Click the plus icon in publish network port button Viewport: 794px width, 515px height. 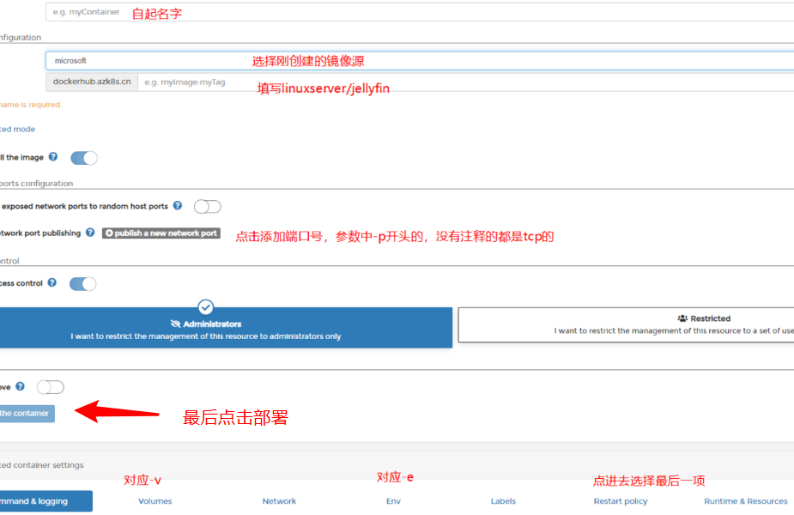click(111, 232)
